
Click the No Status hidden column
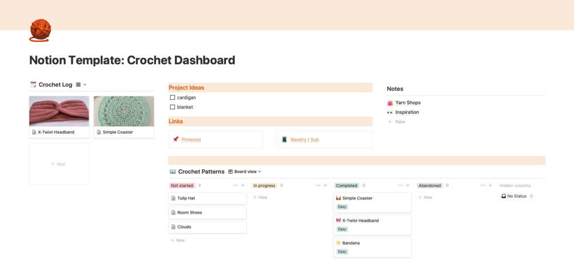click(516, 196)
